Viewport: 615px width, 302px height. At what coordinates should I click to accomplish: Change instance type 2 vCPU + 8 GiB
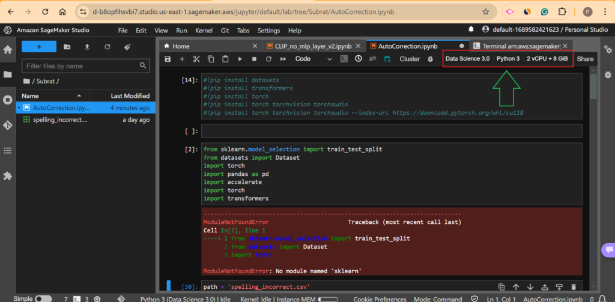[547, 59]
